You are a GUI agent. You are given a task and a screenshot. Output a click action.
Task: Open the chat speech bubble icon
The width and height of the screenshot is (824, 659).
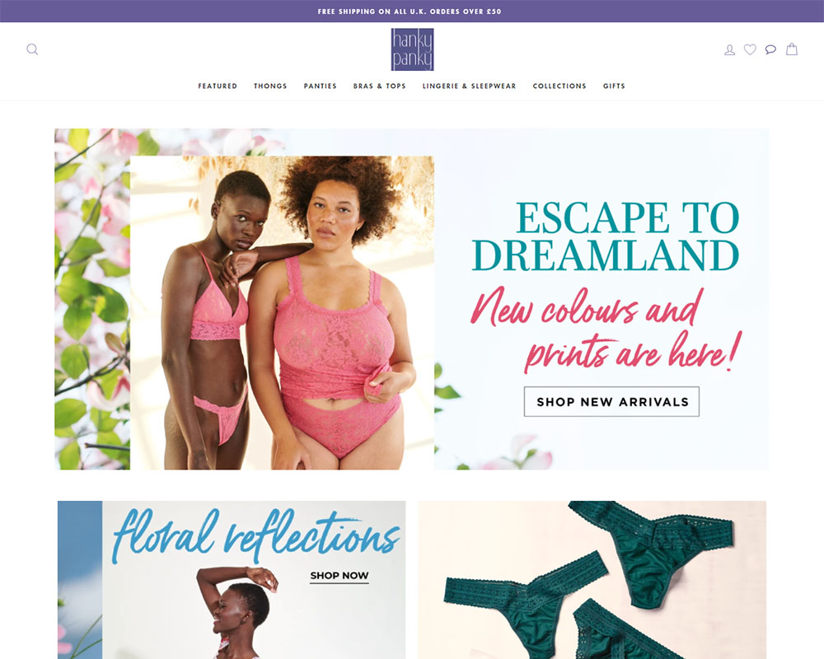coord(770,49)
